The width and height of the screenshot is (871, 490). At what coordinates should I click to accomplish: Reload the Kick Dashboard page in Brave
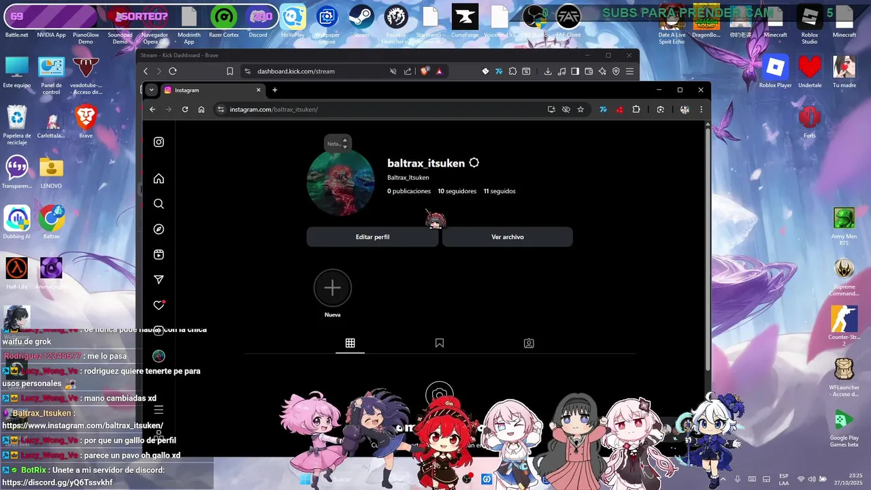(173, 71)
